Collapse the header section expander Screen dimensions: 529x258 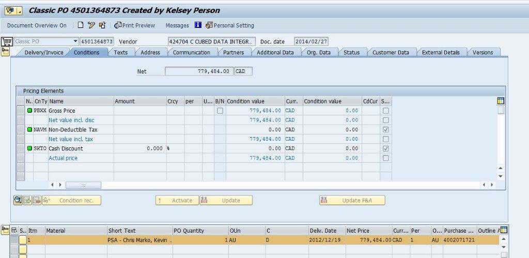pyautogui.click(x=6, y=51)
